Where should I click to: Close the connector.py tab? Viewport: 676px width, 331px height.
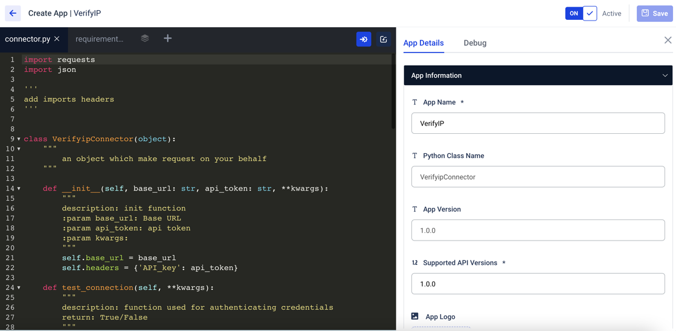tap(57, 39)
